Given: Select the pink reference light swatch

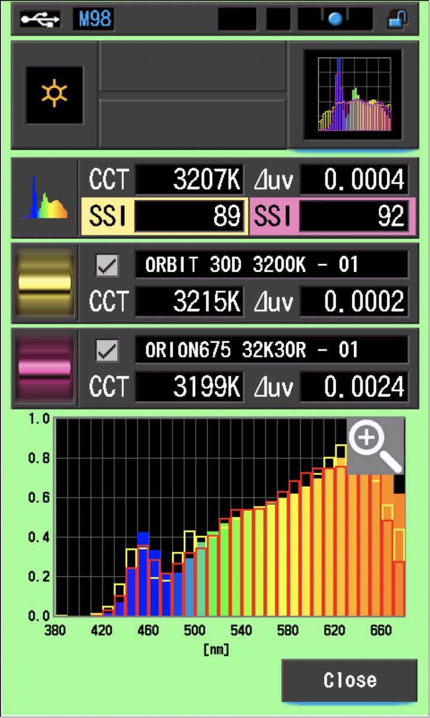Looking at the screenshot, I should [45, 367].
